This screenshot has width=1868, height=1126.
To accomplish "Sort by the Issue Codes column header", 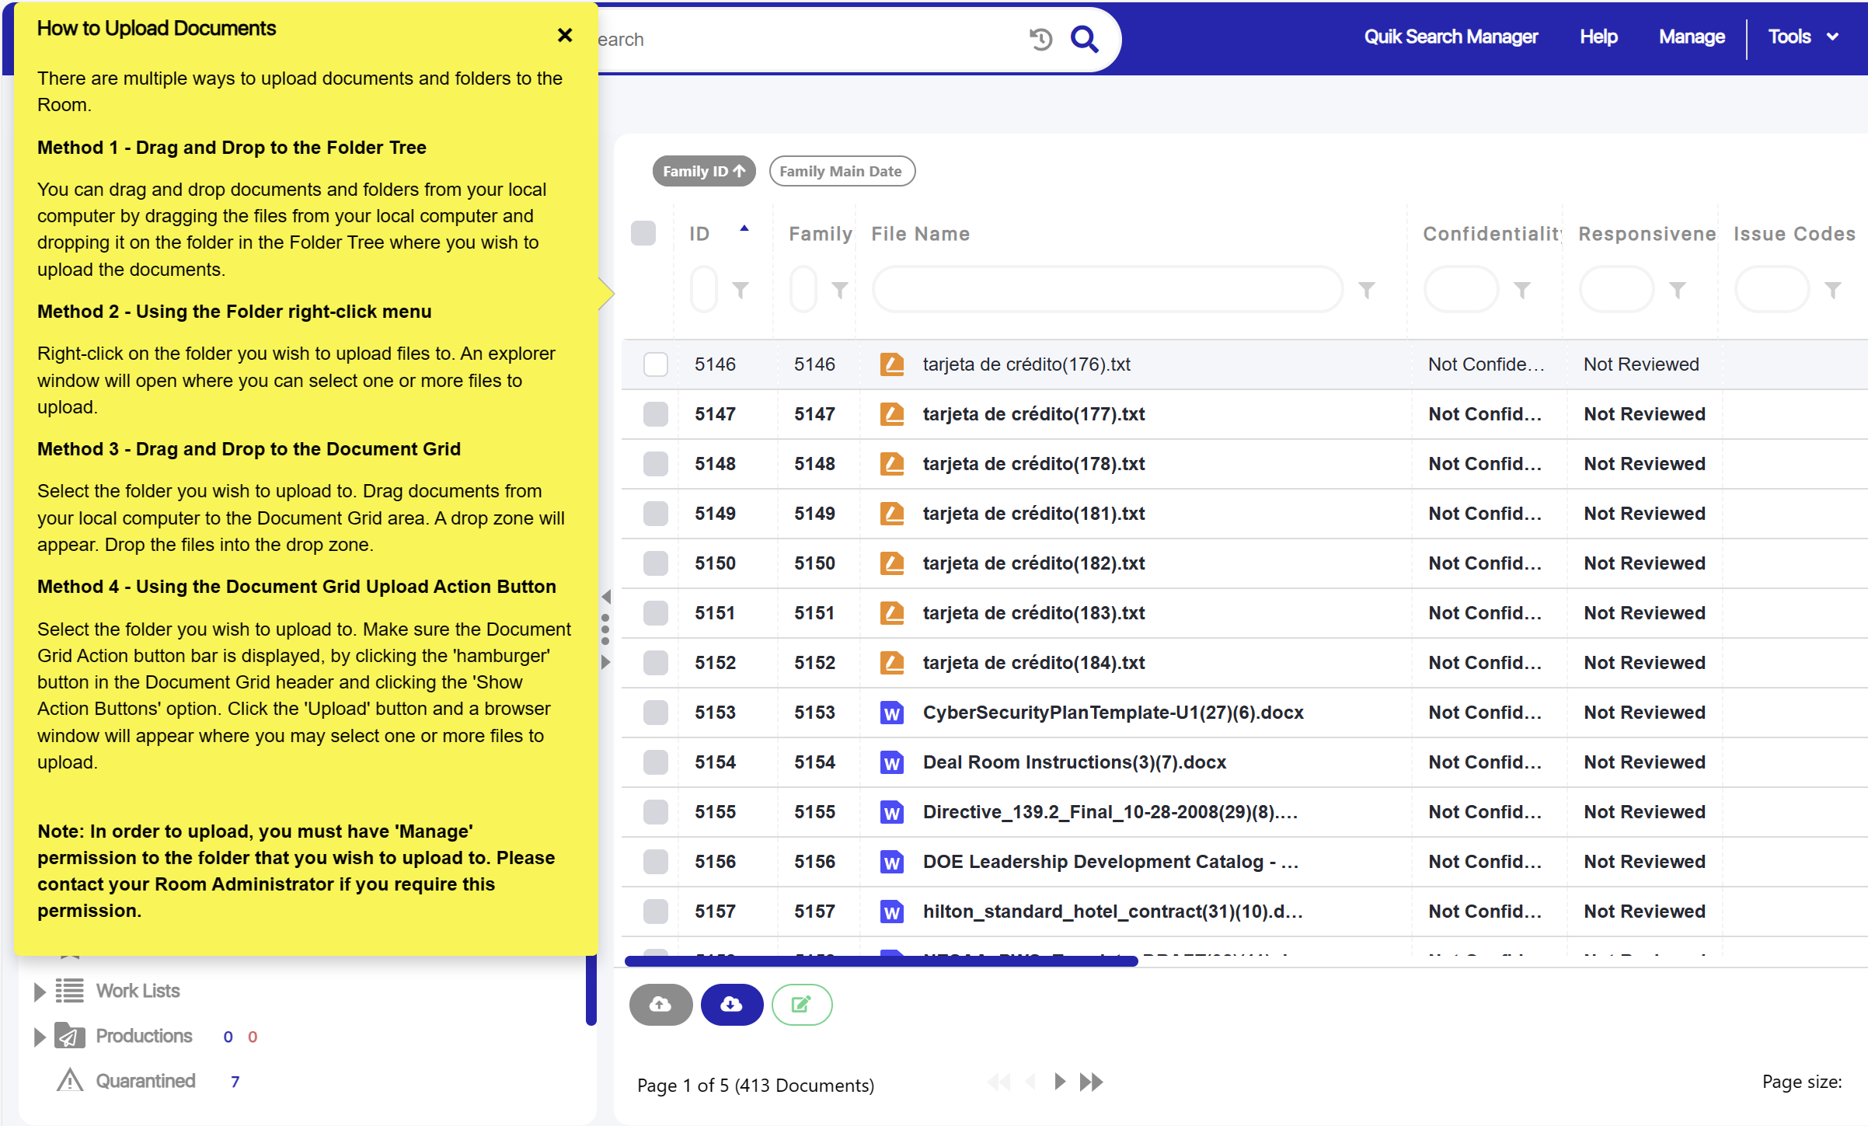I will [x=1794, y=234].
